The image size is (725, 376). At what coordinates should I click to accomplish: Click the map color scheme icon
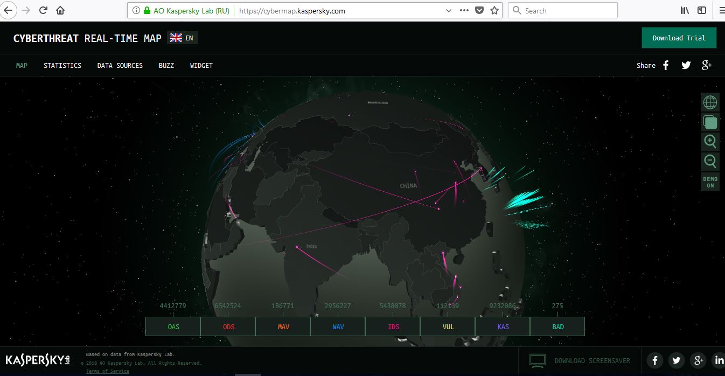click(710, 122)
